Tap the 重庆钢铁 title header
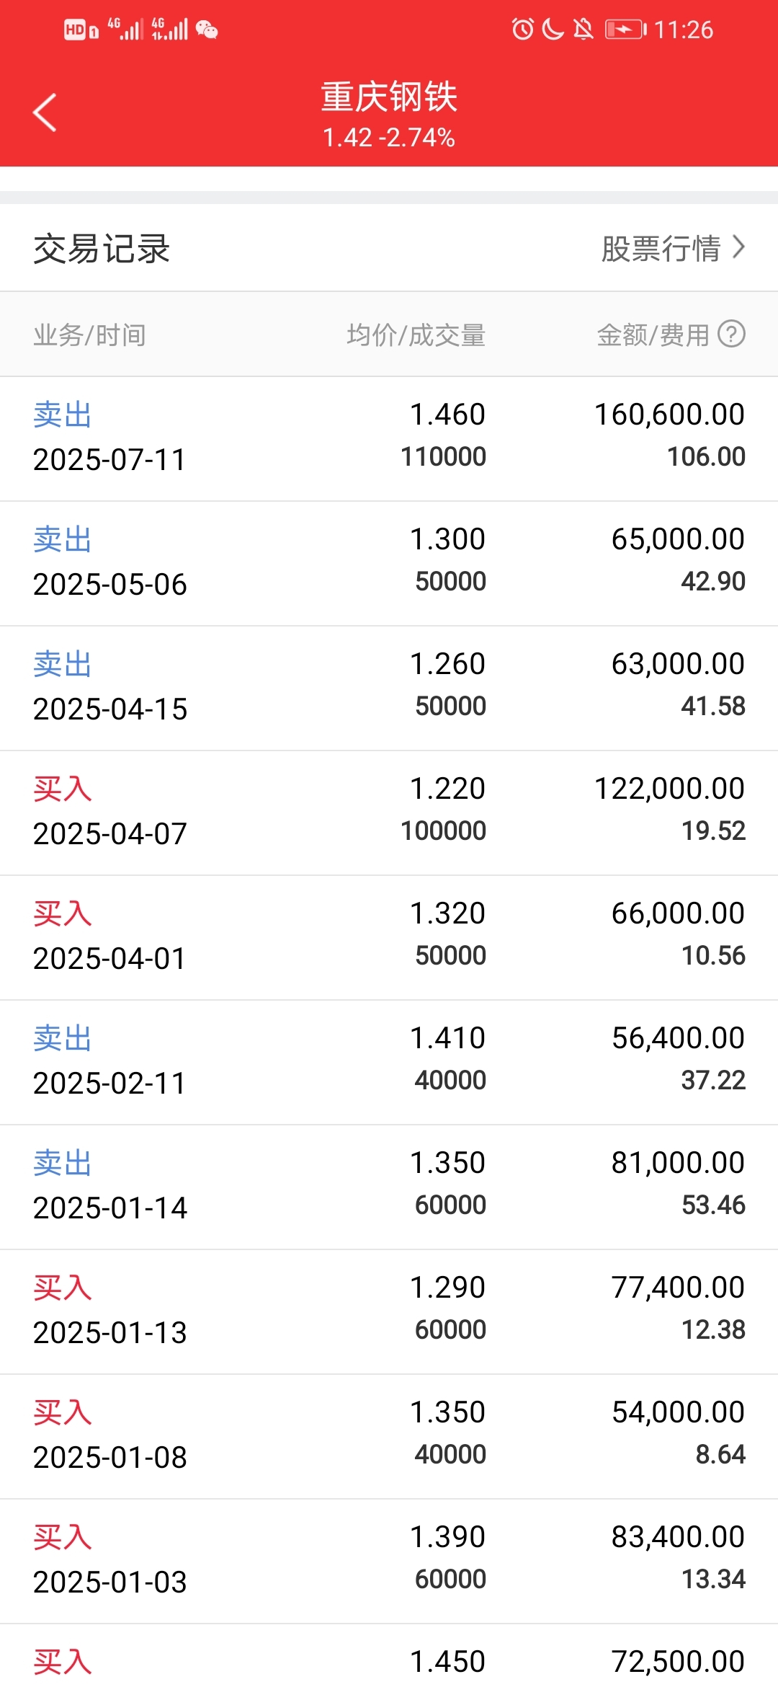The height and width of the screenshot is (1687, 778). [389, 97]
